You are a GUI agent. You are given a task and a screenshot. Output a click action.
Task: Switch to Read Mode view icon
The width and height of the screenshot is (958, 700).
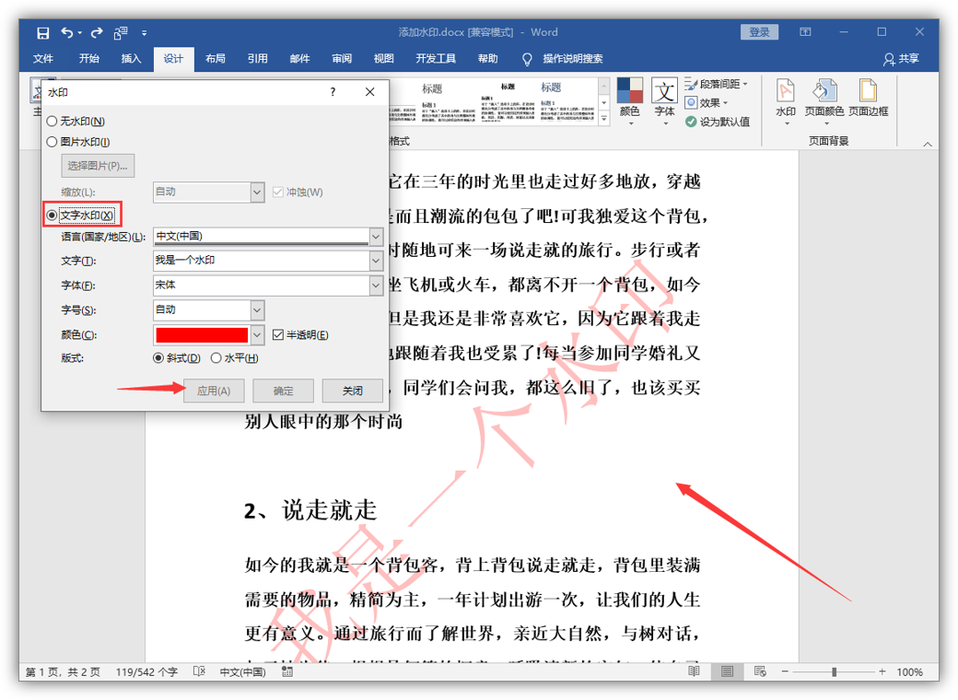694,671
